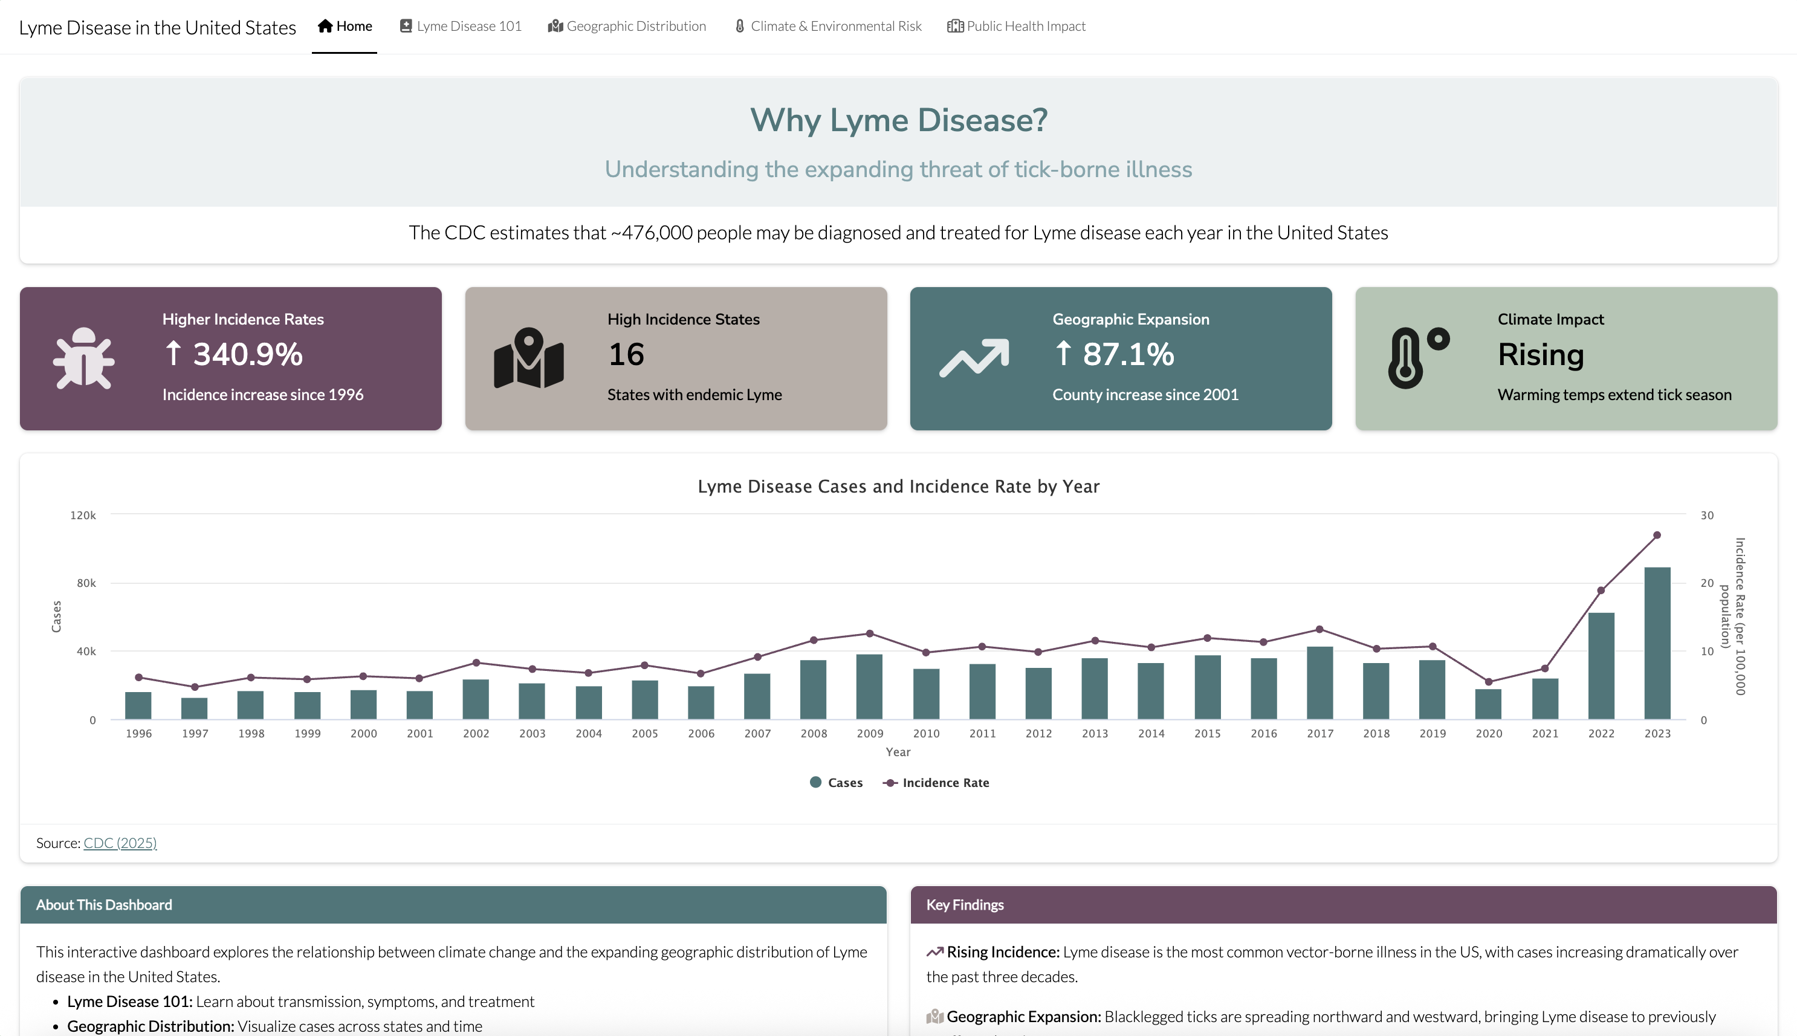
Task: Open the Lyme Disease 101 tab
Action: coord(469,27)
